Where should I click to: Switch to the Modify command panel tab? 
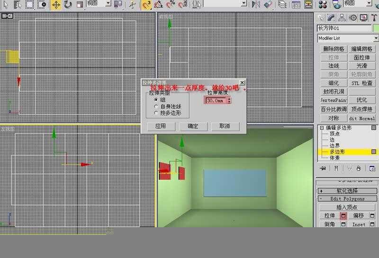click(x=331, y=18)
